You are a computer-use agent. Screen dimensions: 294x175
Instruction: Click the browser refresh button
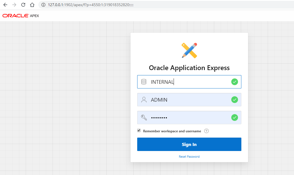23,4
